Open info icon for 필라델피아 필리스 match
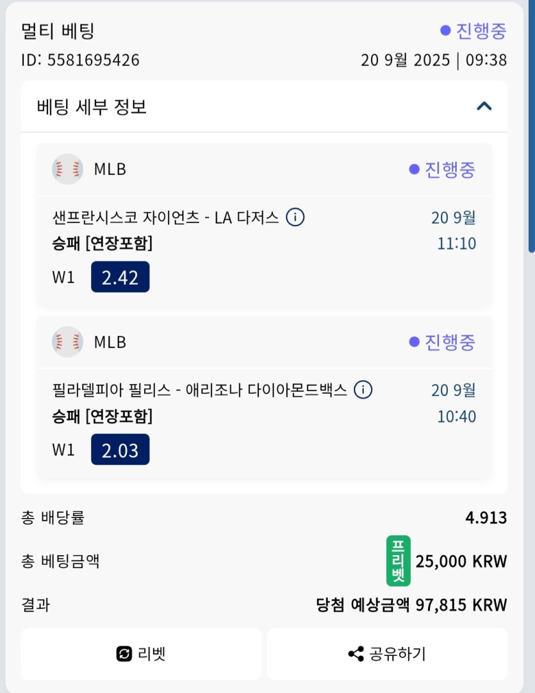This screenshot has width=535, height=693. (x=363, y=390)
